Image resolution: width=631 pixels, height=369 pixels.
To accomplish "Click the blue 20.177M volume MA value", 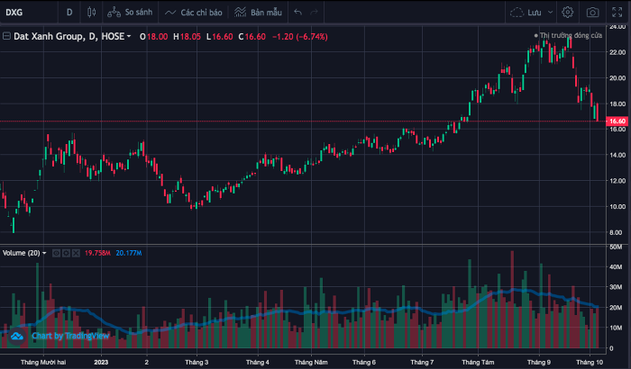I will point(129,253).
